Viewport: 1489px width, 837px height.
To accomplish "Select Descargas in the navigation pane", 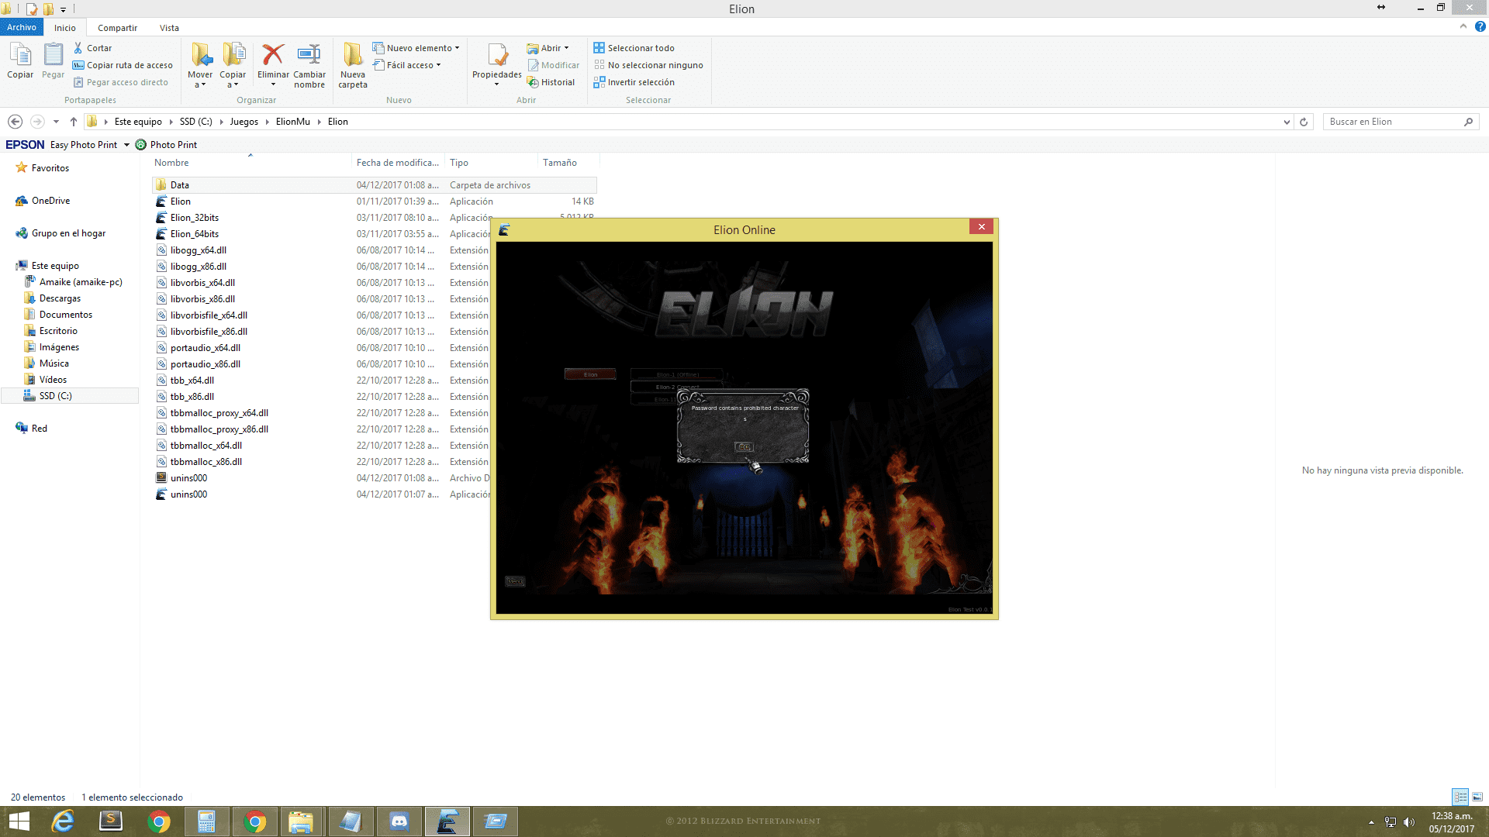I will [x=60, y=298].
